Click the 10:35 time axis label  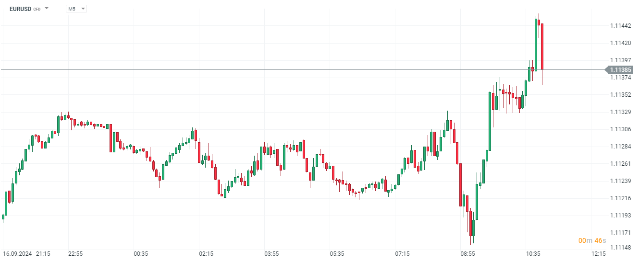pos(533,253)
